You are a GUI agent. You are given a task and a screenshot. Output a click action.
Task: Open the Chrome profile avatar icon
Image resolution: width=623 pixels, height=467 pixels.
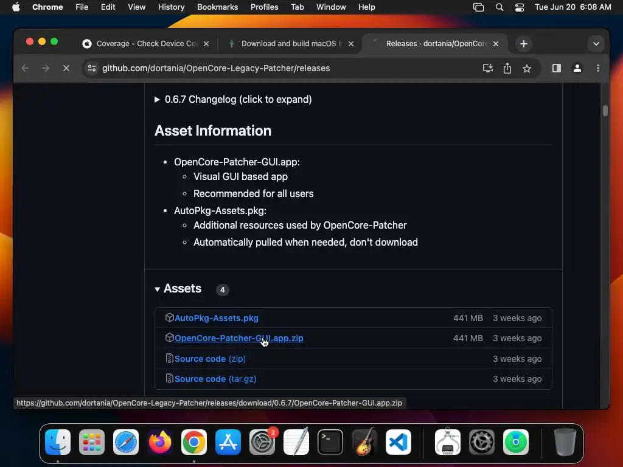[577, 68]
